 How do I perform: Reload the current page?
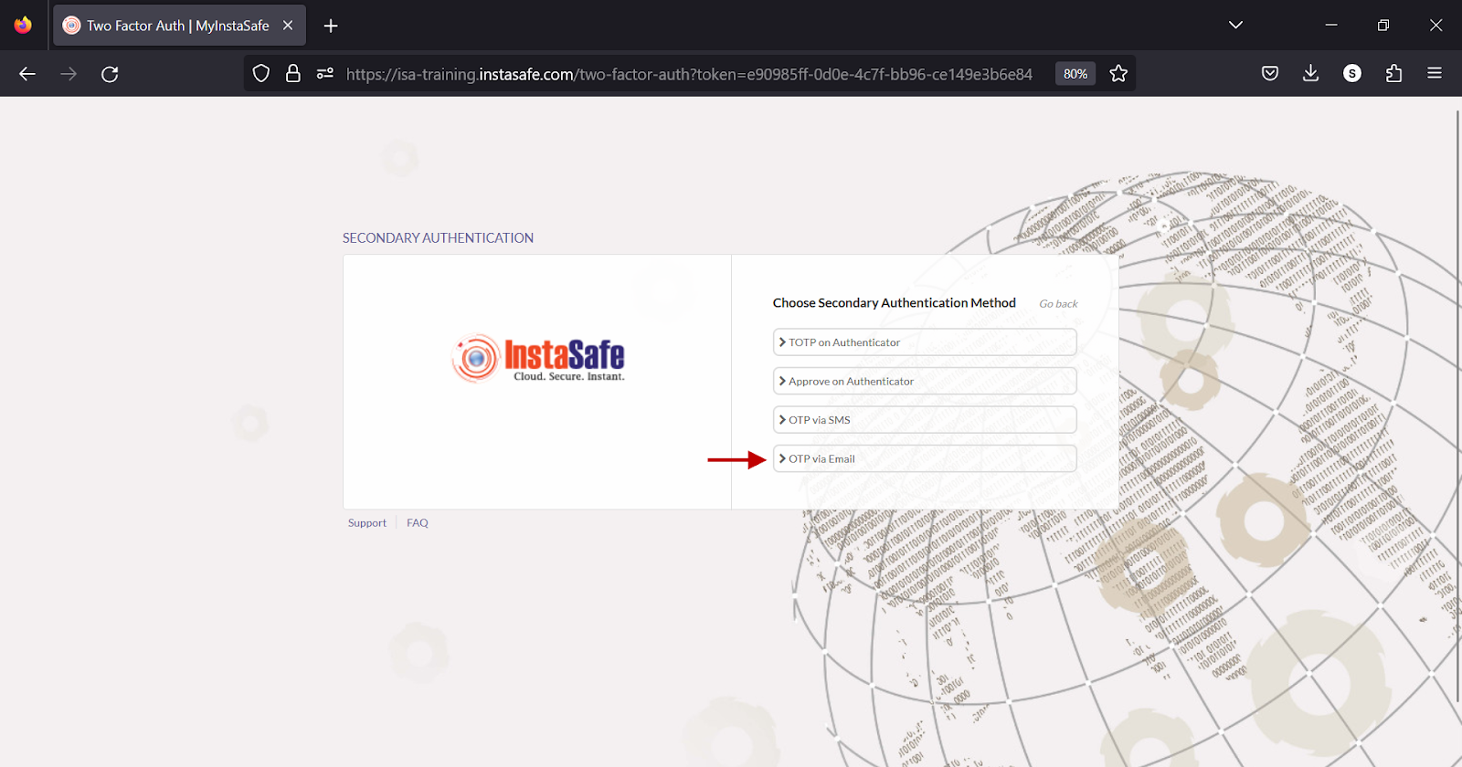coord(110,74)
